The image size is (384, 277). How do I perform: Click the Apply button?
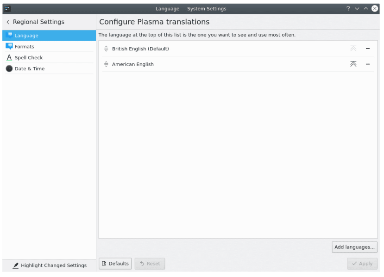362,264
